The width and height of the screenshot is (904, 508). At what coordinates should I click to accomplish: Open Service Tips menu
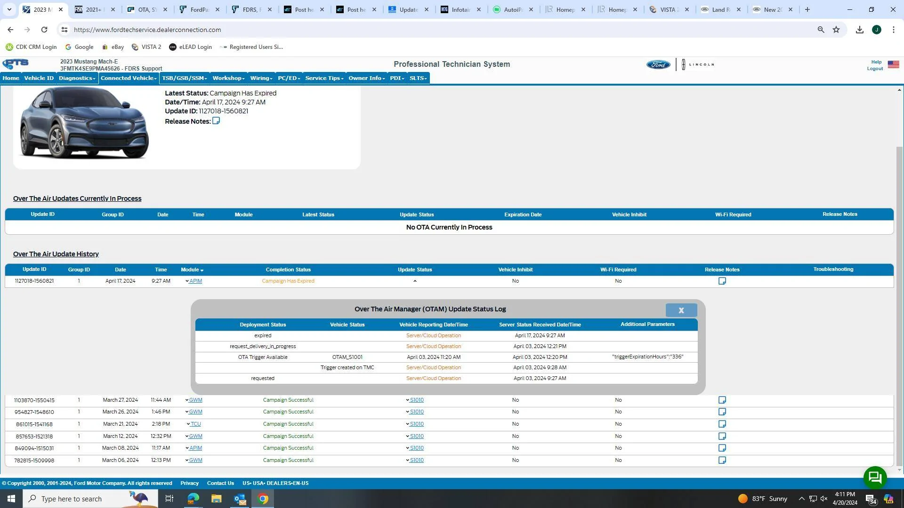click(x=324, y=78)
